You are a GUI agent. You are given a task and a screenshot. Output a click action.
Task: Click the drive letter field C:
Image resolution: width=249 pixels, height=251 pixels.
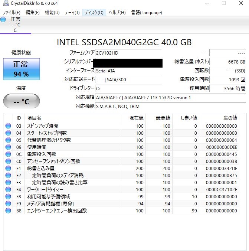(128, 88)
